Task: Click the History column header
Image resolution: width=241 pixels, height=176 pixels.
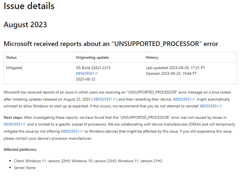Action: click(x=152, y=58)
